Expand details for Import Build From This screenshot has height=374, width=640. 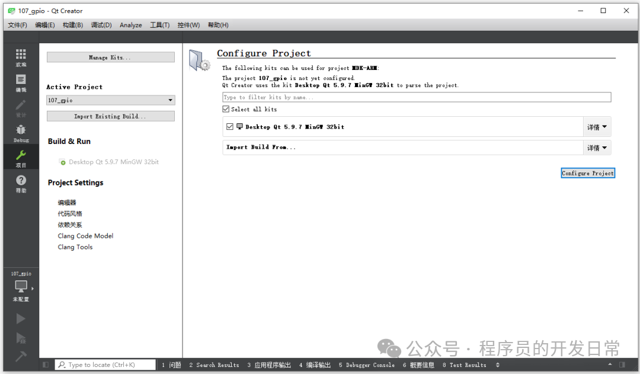[597, 148]
